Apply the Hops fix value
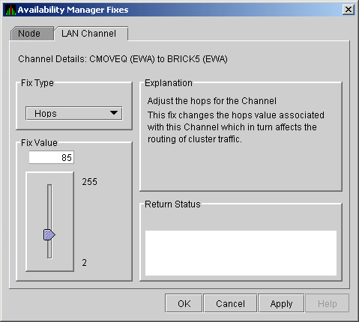This screenshot has width=359, height=322. [281, 303]
